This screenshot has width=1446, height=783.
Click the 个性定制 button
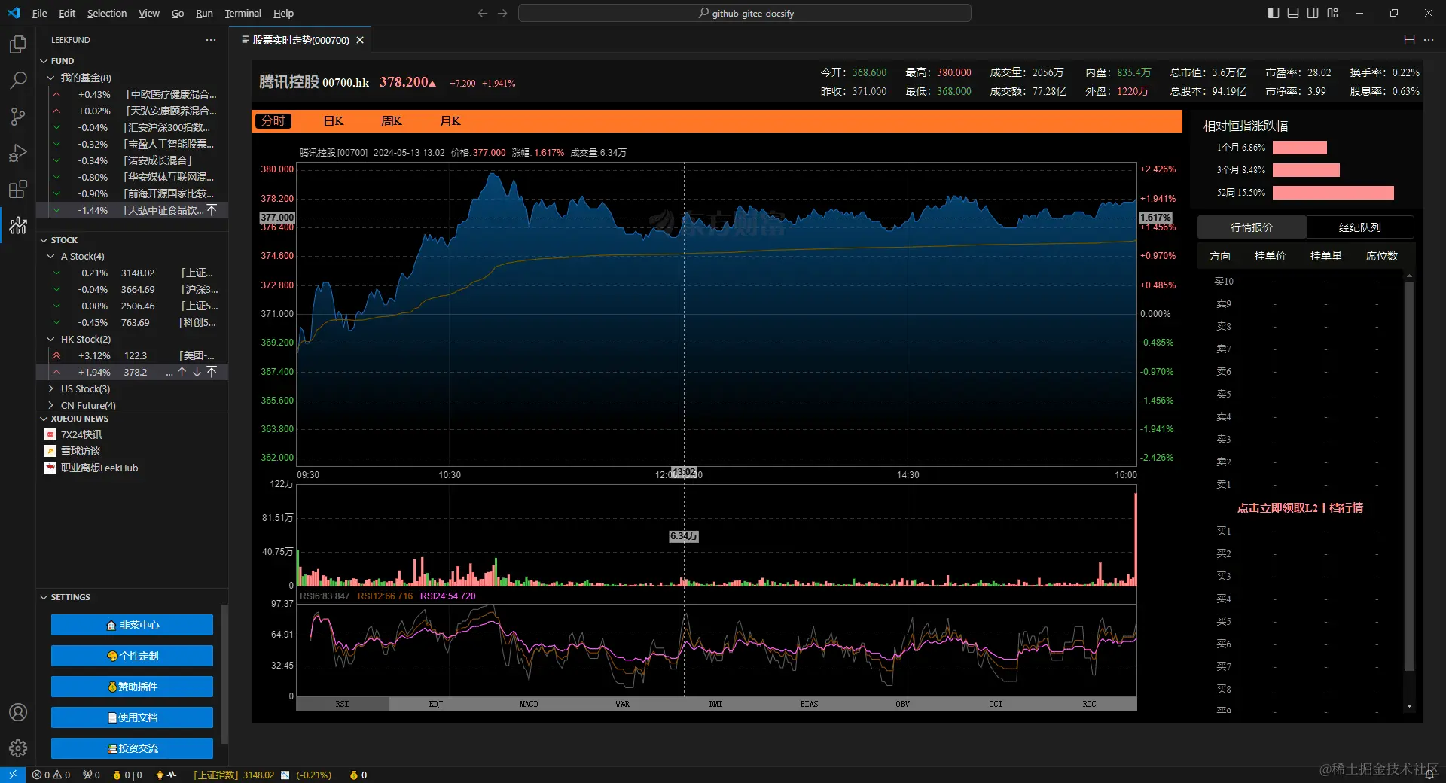coord(132,656)
